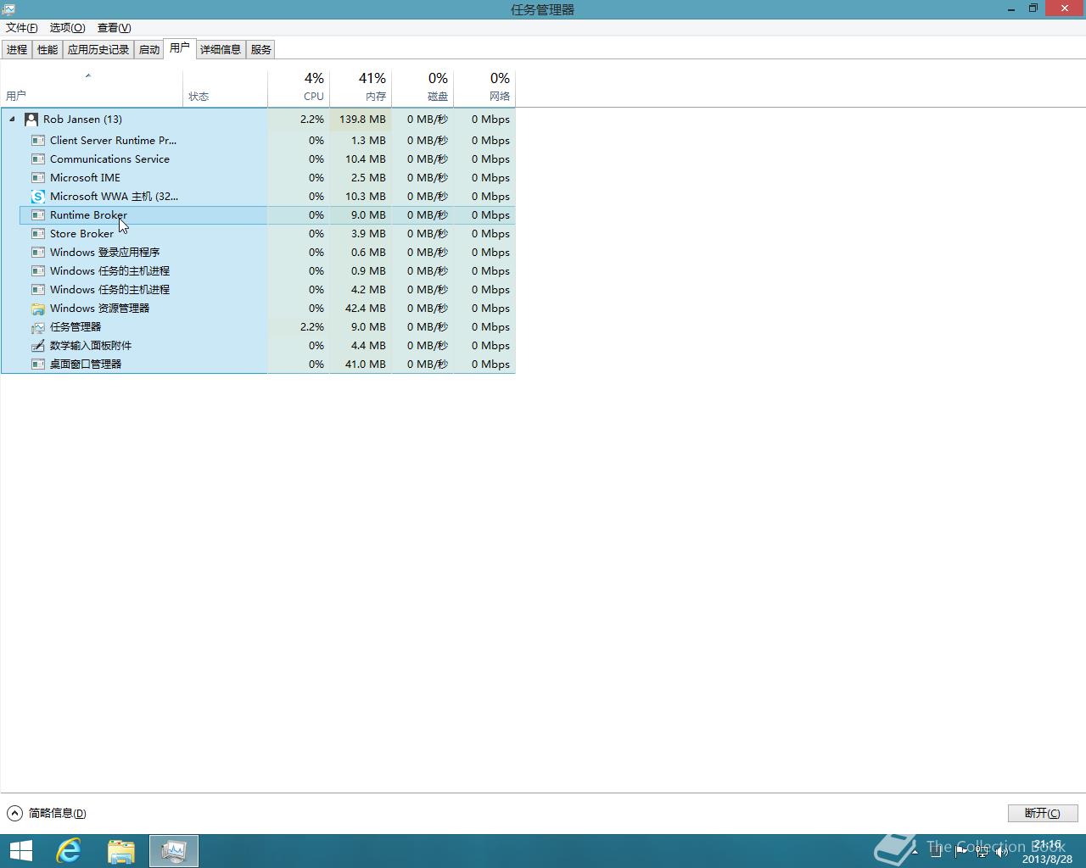1086x868 pixels.
Task: Open File Explorer from the taskbar
Action: [121, 851]
